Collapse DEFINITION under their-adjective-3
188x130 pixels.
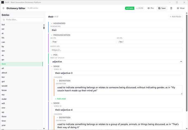(x=57, y=81)
